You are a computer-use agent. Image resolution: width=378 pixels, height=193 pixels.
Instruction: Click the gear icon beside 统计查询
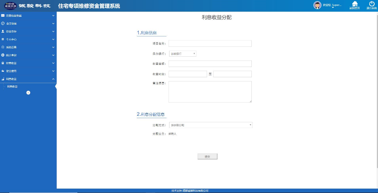coord(3,55)
